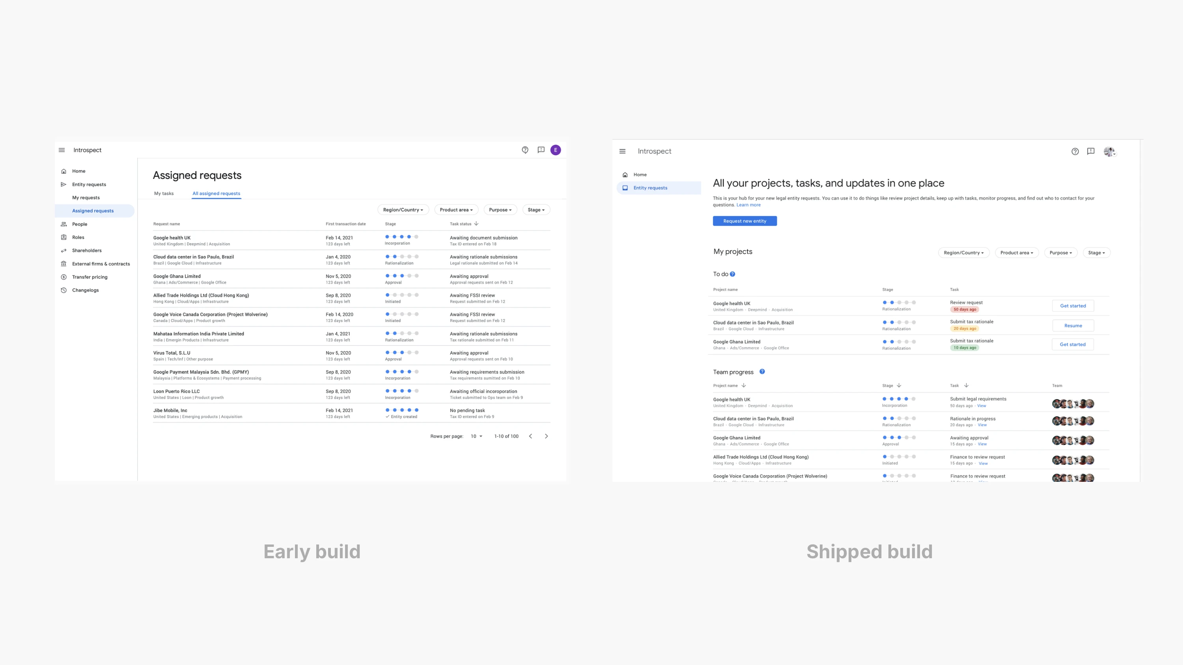Click the To do help tooltip icon
Image resolution: width=1183 pixels, height=665 pixels.
[733, 275]
